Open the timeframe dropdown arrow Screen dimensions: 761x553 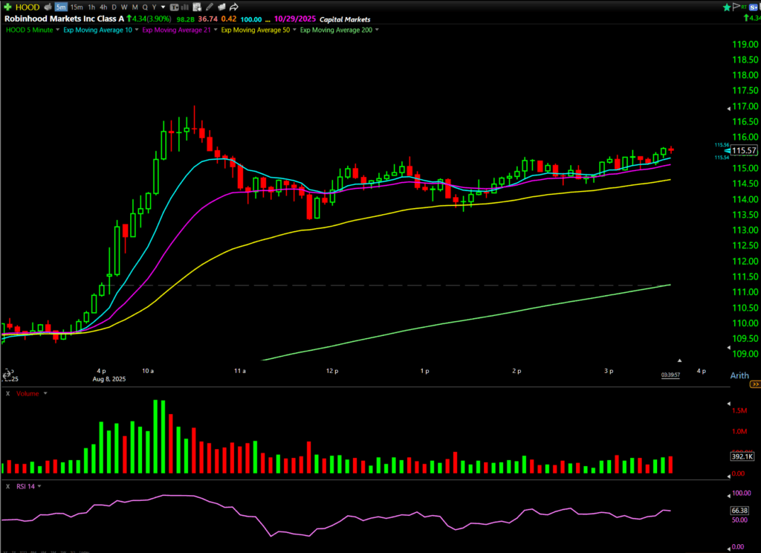[x=163, y=7]
